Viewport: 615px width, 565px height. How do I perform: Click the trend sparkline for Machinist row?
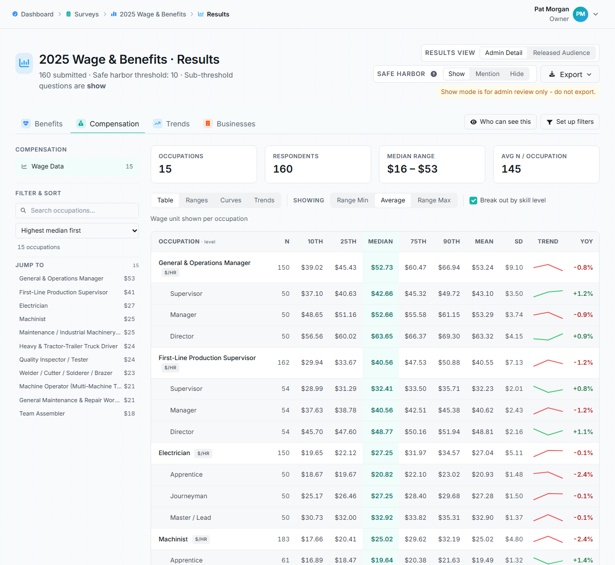[x=548, y=539]
